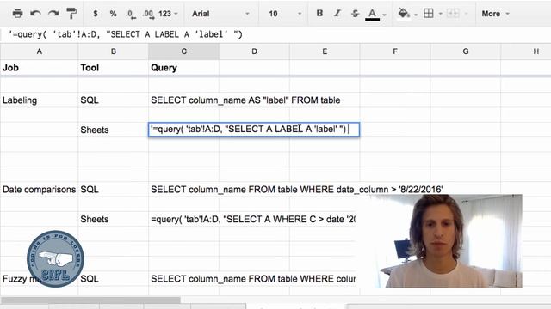Select column A header
The image size is (551, 309).
pyautogui.click(x=39, y=51)
